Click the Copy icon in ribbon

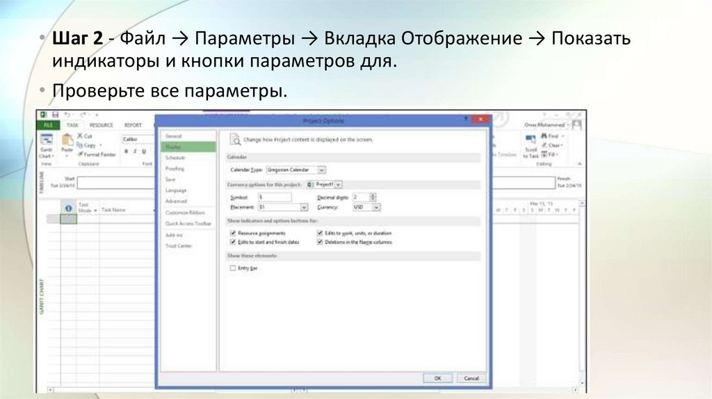pyautogui.click(x=80, y=145)
